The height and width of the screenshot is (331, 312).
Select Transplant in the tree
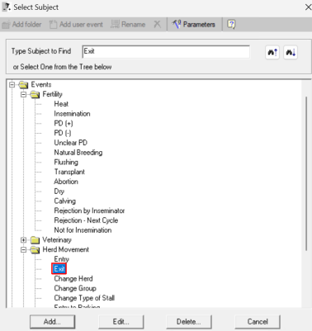(69, 172)
